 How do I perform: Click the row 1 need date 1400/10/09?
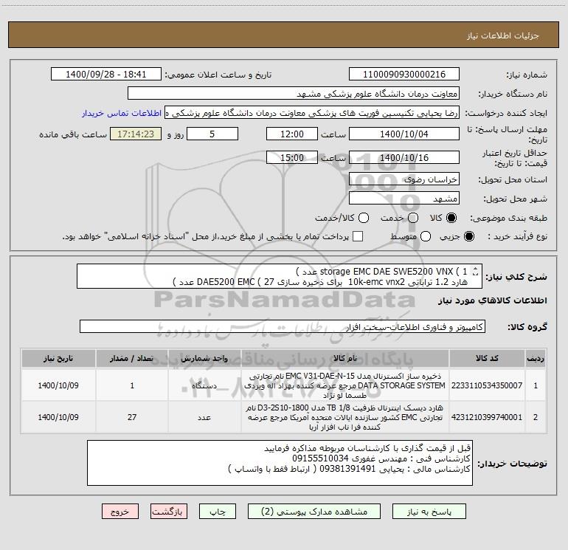58,385
